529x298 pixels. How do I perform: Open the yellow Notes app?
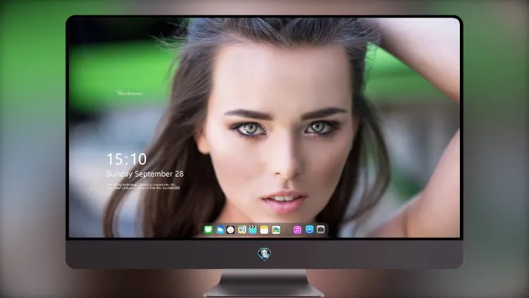click(x=264, y=230)
